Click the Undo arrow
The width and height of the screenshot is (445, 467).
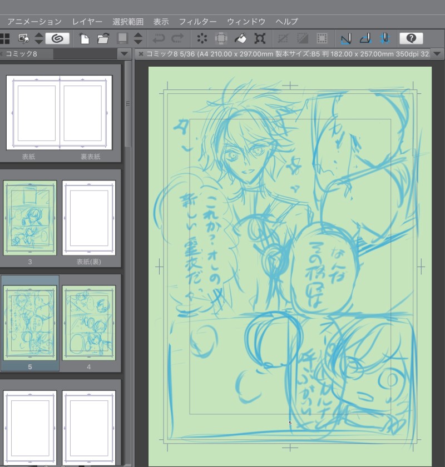point(159,38)
